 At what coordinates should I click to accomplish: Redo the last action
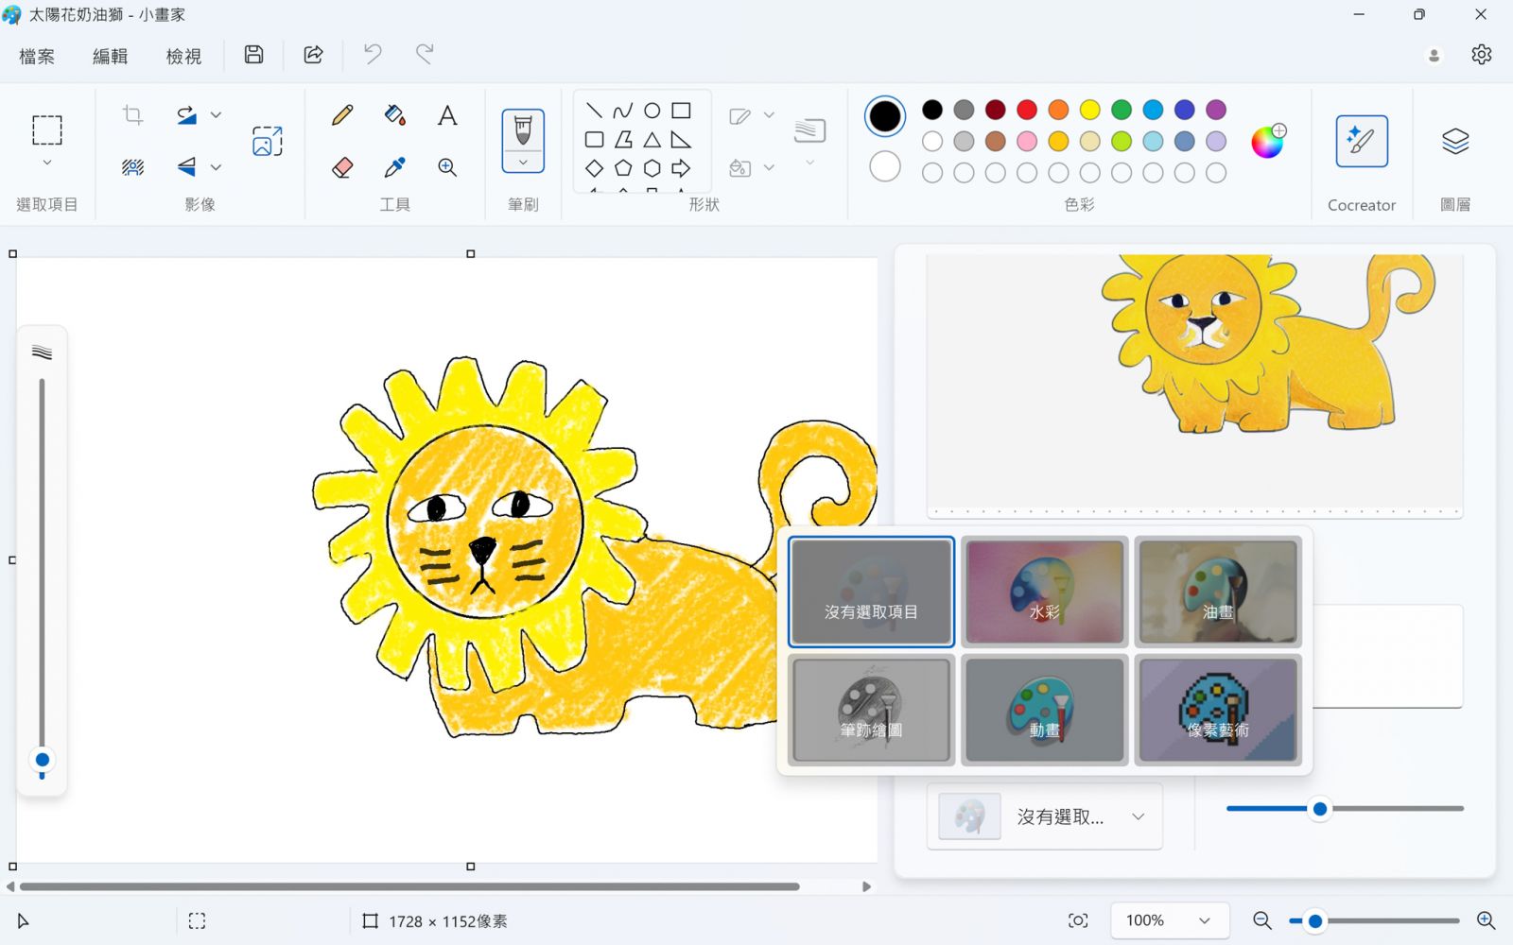pyautogui.click(x=425, y=55)
